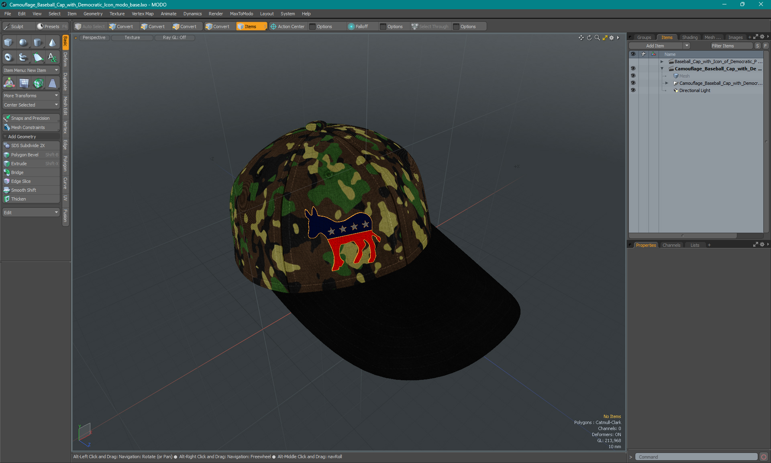Click the Command input field
Image resolution: width=771 pixels, height=463 pixels.
(696, 457)
